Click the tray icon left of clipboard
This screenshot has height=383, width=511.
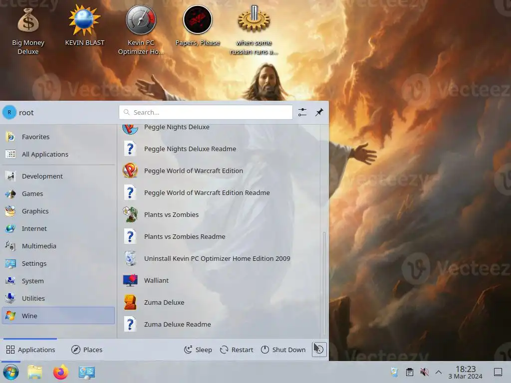click(395, 372)
